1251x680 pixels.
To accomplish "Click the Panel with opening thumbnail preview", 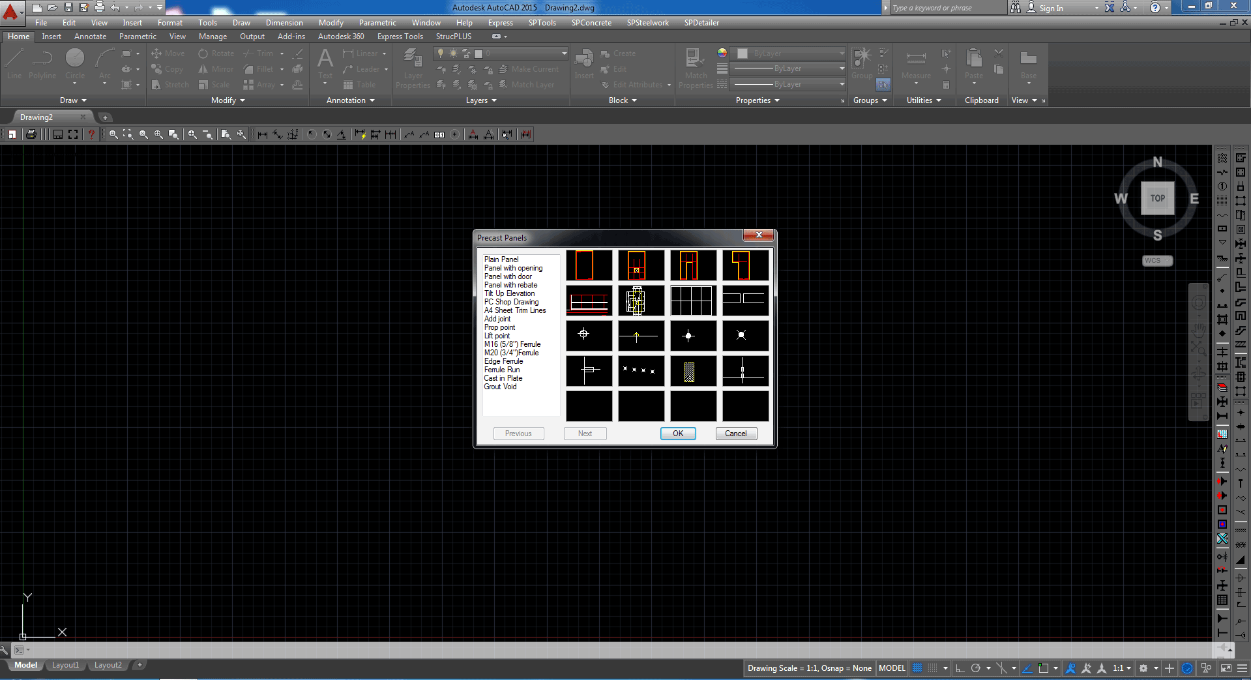I will 641,265.
